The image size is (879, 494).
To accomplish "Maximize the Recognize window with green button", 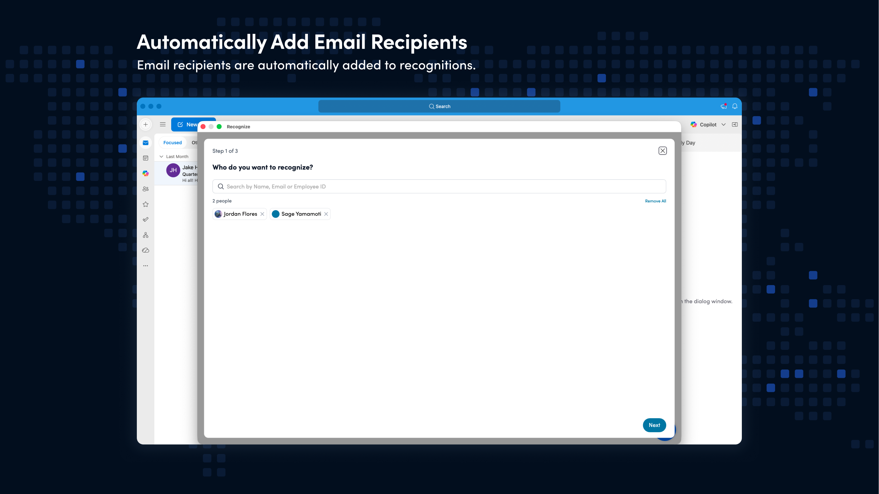I will click(219, 127).
